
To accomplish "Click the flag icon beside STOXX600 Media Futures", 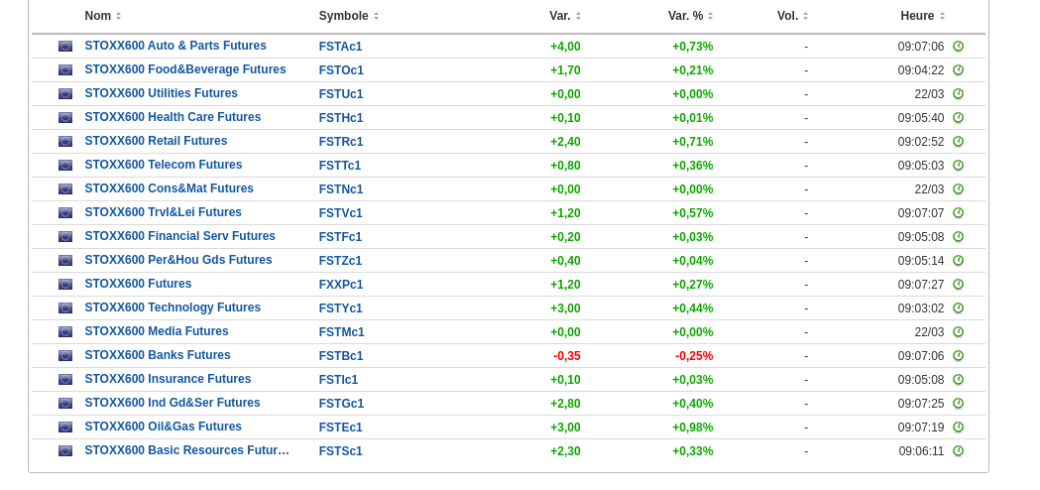I will pos(65,332).
